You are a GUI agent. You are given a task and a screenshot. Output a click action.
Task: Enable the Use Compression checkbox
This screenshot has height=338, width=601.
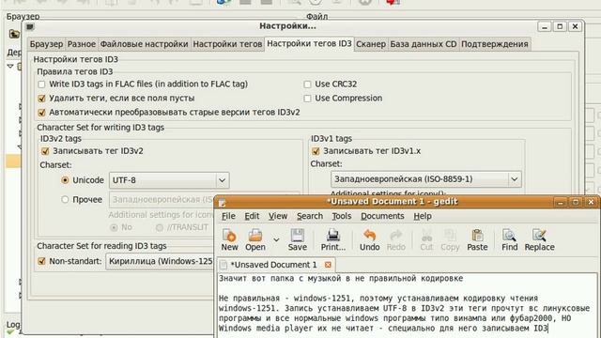coord(307,99)
